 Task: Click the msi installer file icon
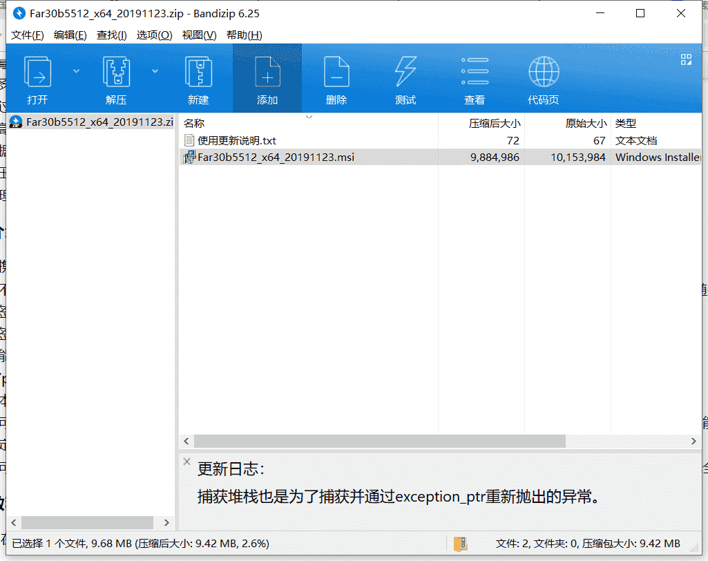(189, 158)
